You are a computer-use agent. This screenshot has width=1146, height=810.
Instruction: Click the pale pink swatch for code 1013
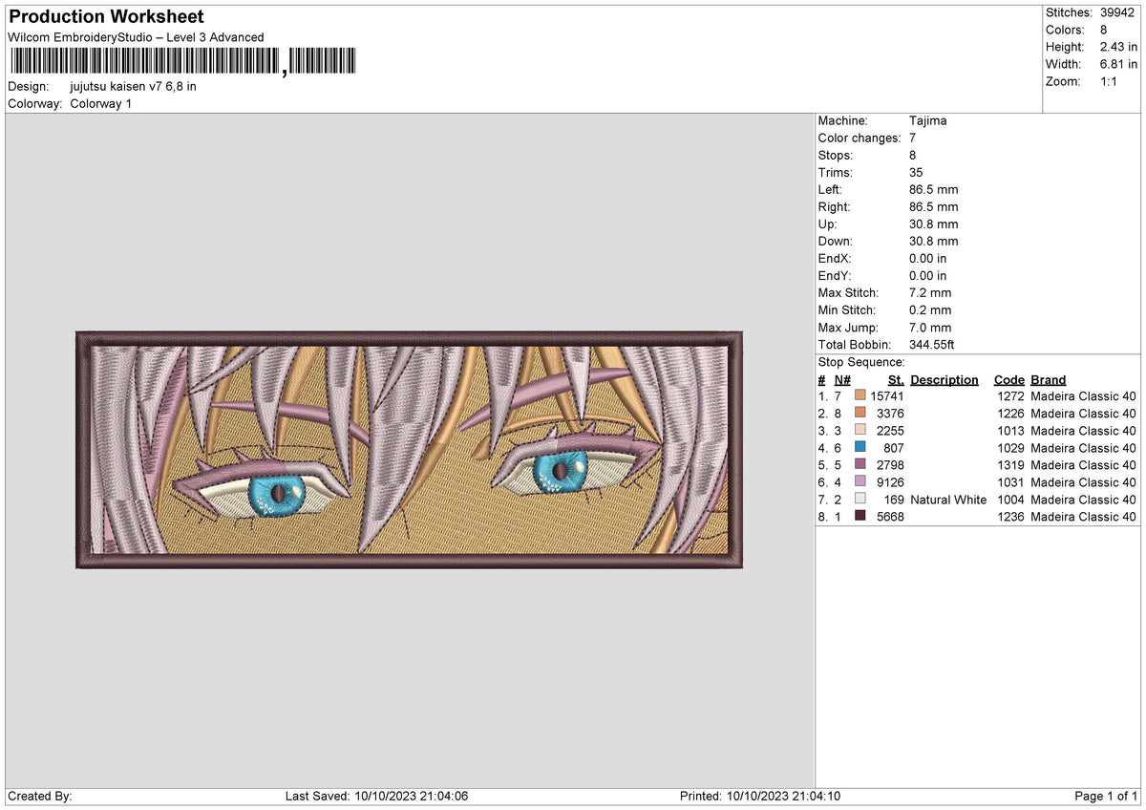tap(860, 431)
